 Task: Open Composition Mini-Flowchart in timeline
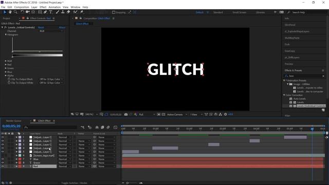point(82,127)
